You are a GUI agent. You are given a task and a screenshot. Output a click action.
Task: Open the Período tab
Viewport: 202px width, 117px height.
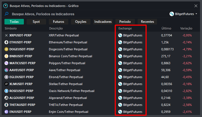coord(125,22)
